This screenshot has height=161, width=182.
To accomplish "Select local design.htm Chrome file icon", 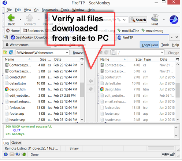I will pyautogui.click(x=7, y=89).
